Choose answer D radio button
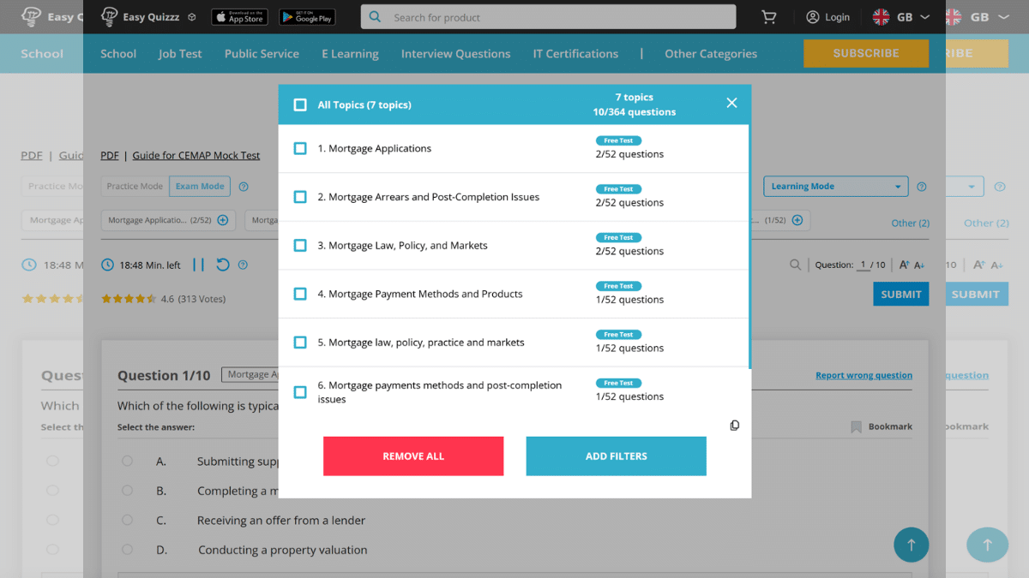 (x=127, y=549)
